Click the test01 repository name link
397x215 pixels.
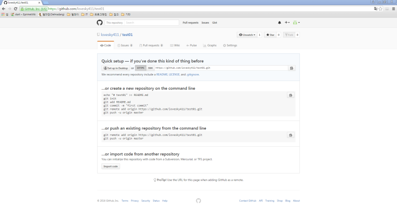pos(127,35)
